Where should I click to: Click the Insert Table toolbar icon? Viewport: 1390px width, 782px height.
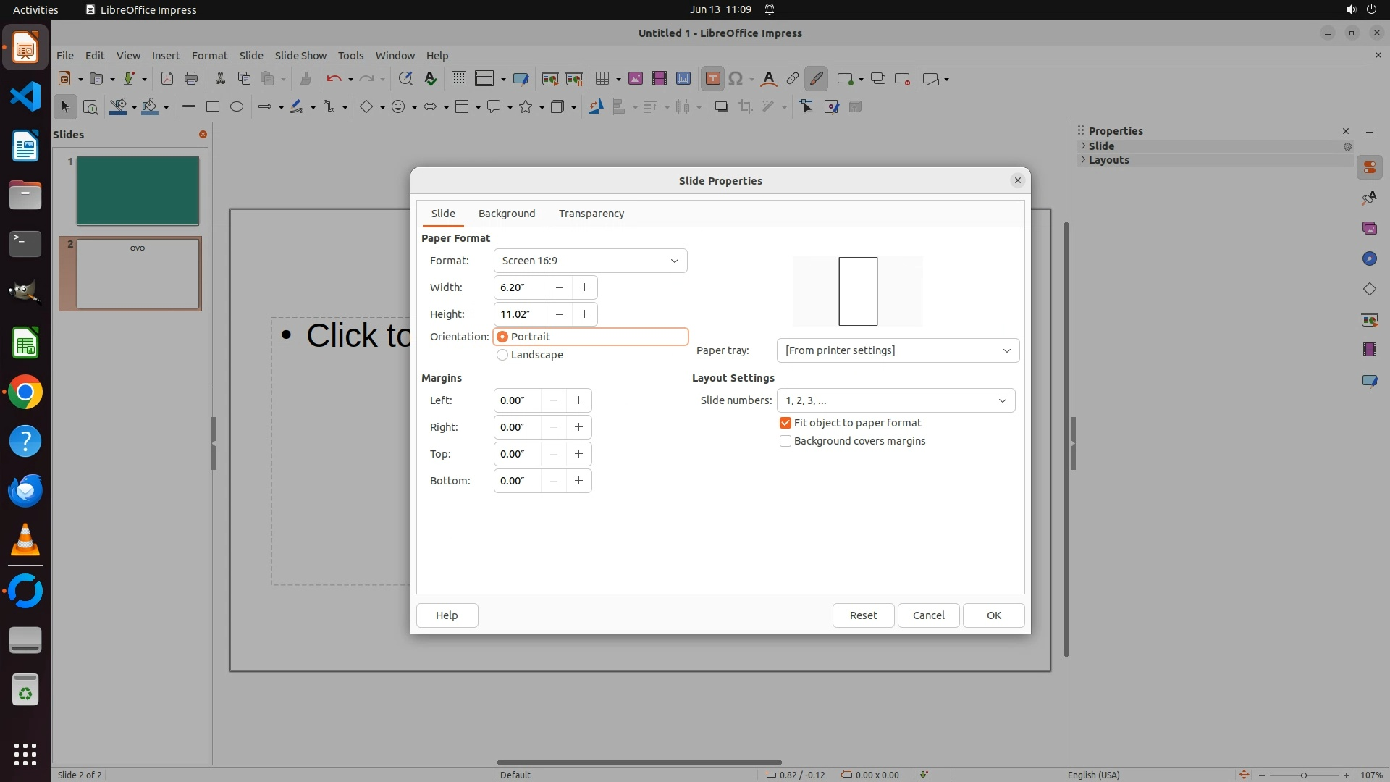tap(602, 79)
